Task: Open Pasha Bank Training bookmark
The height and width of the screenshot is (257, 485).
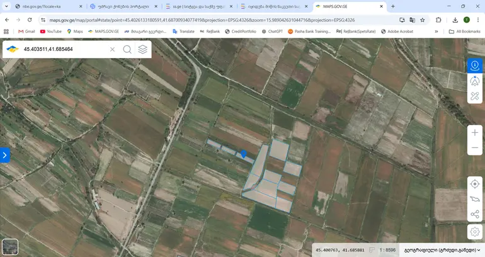Action: tap(309, 31)
